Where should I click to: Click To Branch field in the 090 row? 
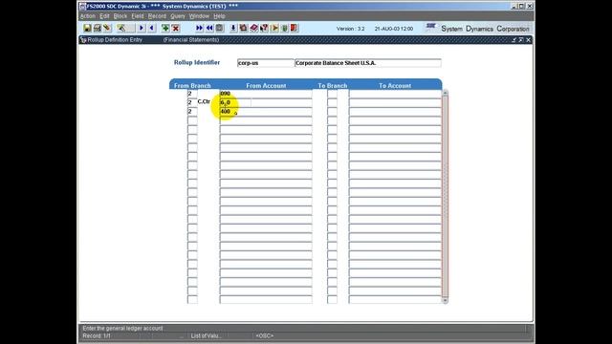coord(332,94)
